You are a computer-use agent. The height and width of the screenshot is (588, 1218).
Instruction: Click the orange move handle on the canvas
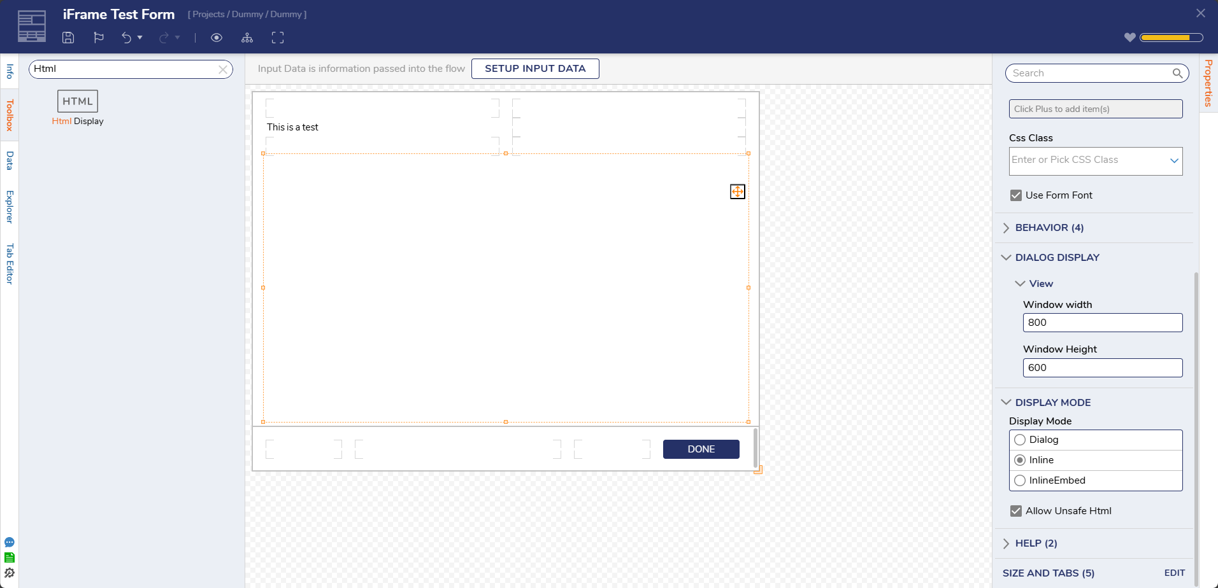tap(737, 192)
